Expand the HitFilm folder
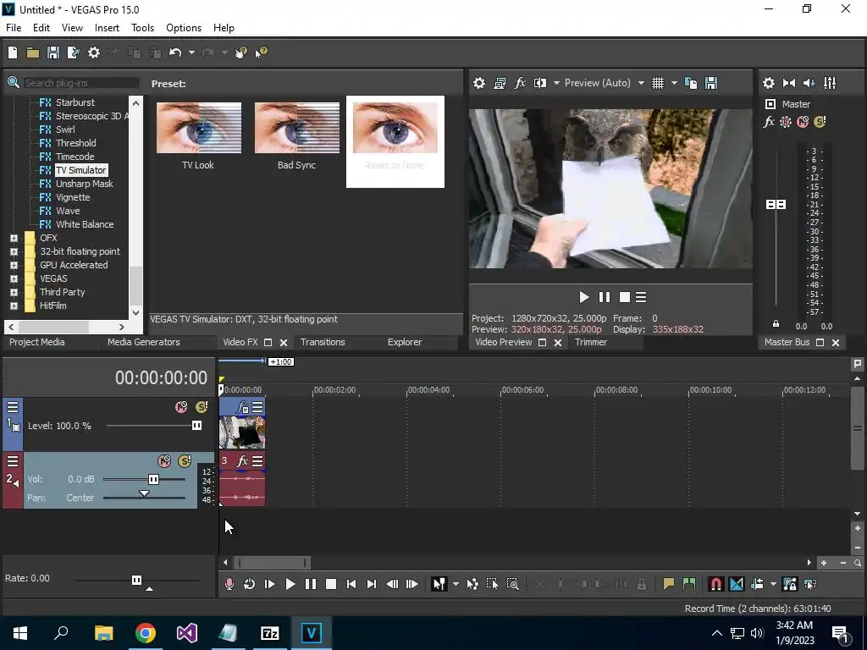Image resolution: width=867 pixels, height=650 pixels. coord(14,306)
